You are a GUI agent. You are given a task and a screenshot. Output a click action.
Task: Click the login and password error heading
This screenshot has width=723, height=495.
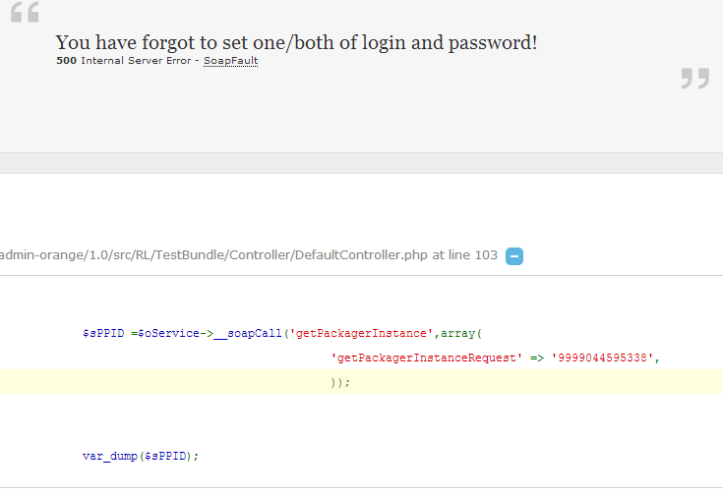pos(296,42)
